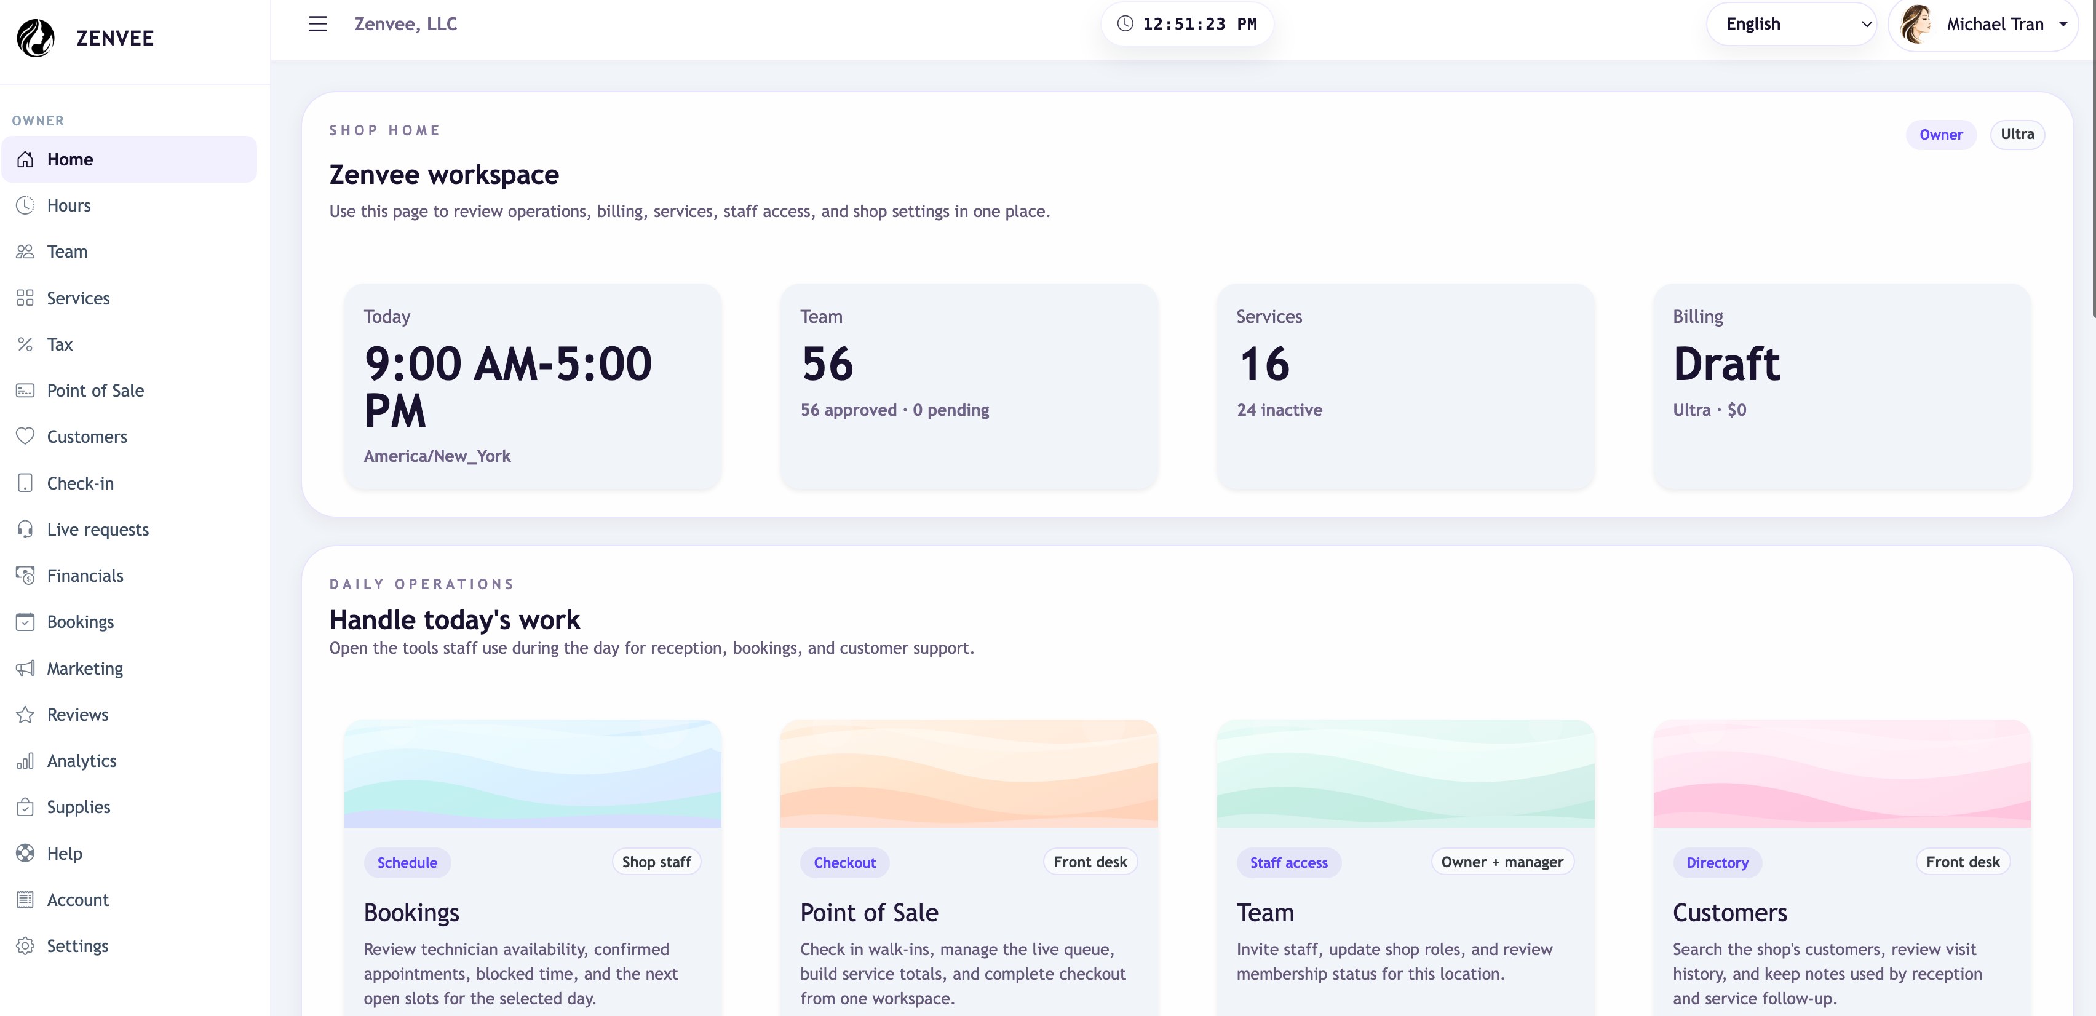The width and height of the screenshot is (2096, 1016).
Task: Open Analytics in the sidebar
Action: pyautogui.click(x=129, y=761)
